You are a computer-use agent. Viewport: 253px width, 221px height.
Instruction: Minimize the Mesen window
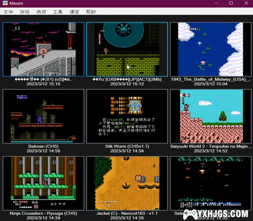point(214,3)
